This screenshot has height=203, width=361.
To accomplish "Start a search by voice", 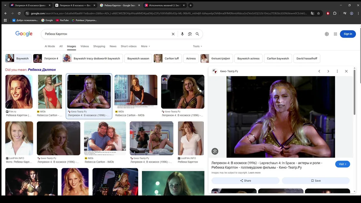I will (182, 34).
